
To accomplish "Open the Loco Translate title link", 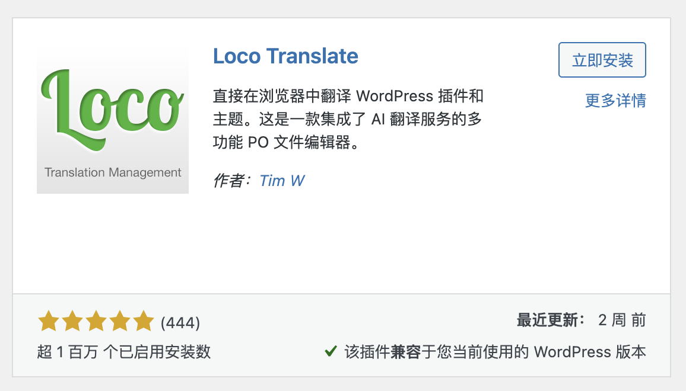I will (285, 56).
